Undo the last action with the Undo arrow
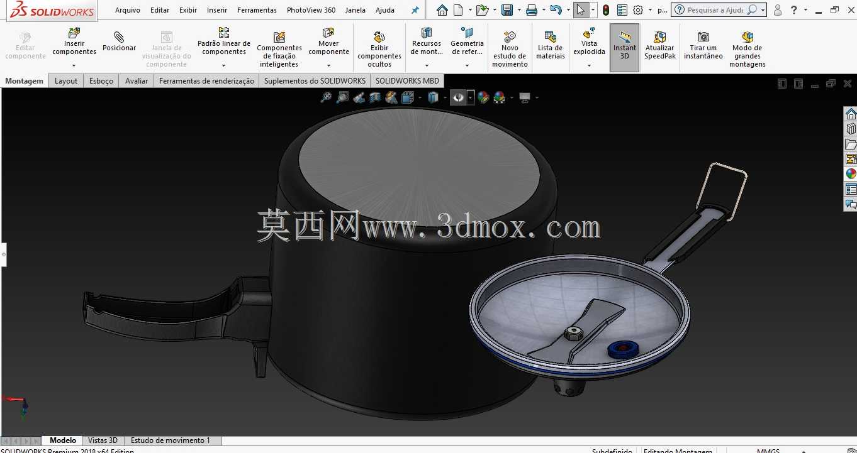This screenshot has width=857, height=453. pyautogui.click(x=555, y=10)
